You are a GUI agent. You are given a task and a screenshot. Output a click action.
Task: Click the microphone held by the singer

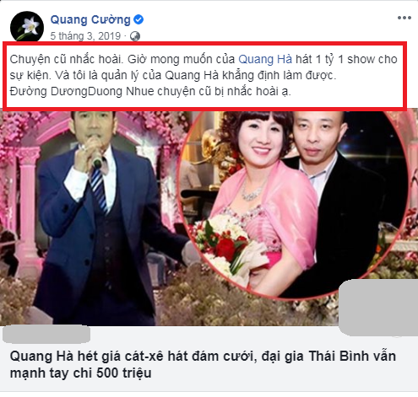pyautogui.click(x=97, y=161)
